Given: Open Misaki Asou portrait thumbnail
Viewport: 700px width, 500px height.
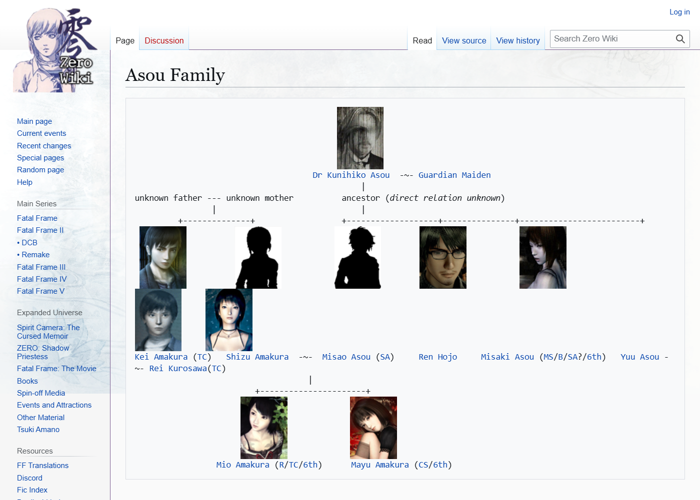Looking at the screenshot, I should (543, 257).
